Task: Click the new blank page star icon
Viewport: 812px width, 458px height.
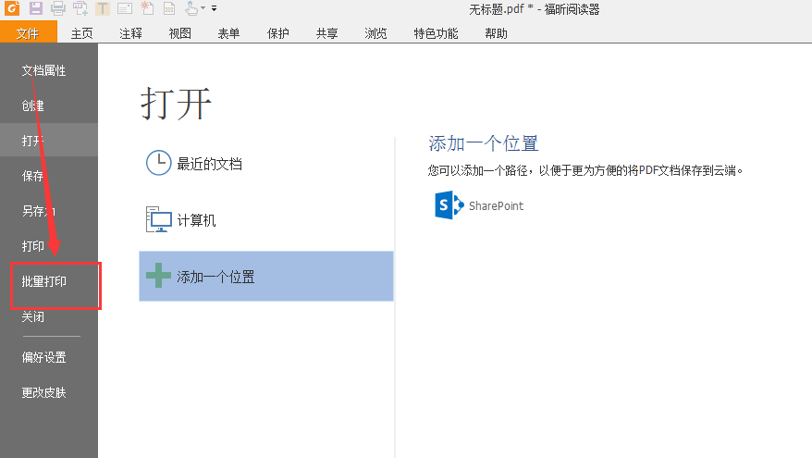Action: coord(147,7)
